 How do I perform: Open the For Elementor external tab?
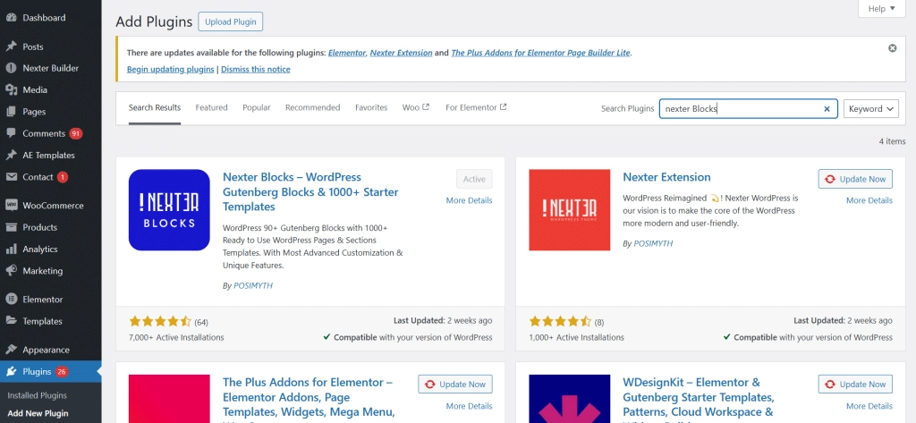point(476,107)
